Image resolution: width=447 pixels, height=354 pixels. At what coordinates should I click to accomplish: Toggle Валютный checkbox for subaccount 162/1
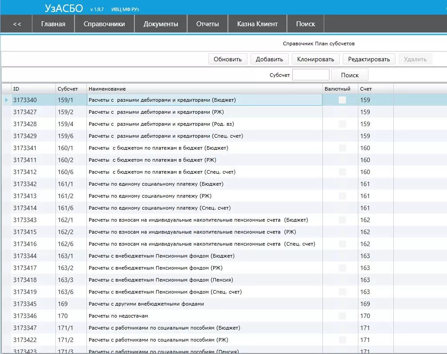[342, 220]
